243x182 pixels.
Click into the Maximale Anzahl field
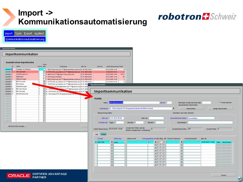coord(206,102)
